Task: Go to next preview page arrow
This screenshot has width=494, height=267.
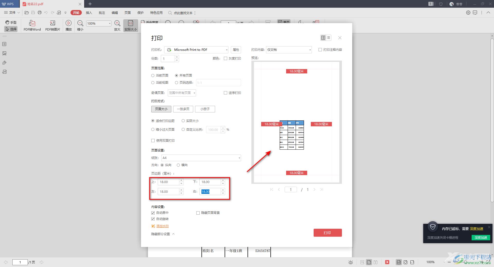Action: pyautogui.click(x=314, y=189)
